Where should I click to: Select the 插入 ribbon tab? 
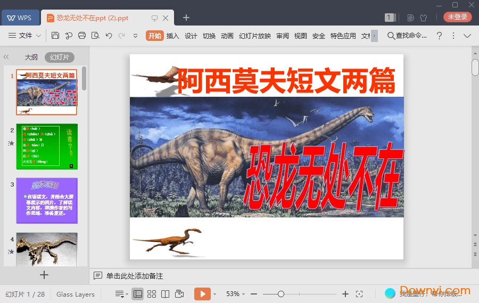pyautogui.click(x=172, y=36)
